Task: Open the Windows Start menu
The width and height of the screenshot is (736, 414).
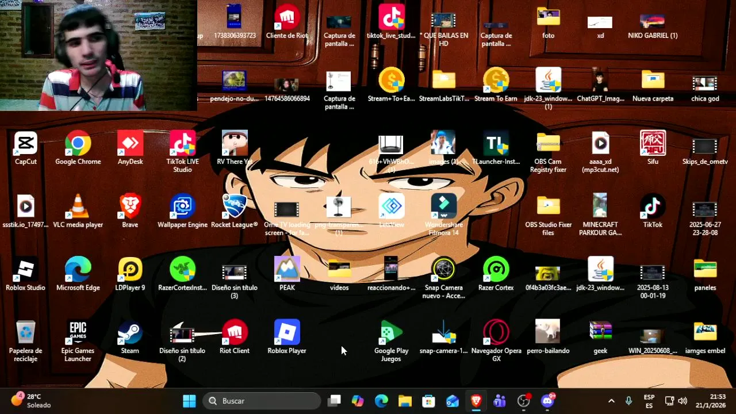Action: click(x=189, y=401)
